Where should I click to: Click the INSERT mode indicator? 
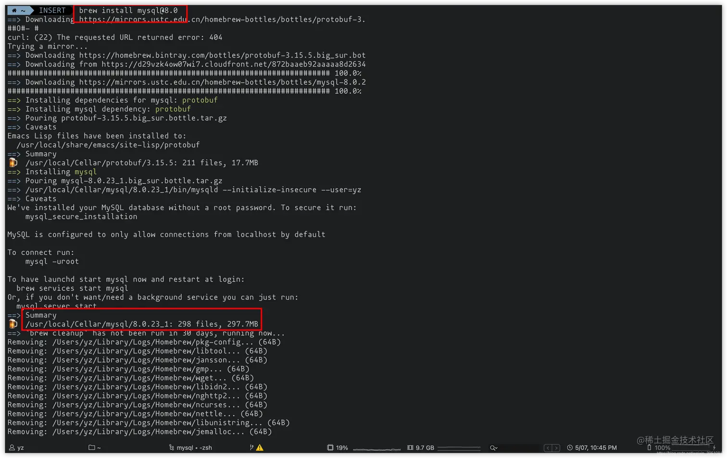(52, 10)
